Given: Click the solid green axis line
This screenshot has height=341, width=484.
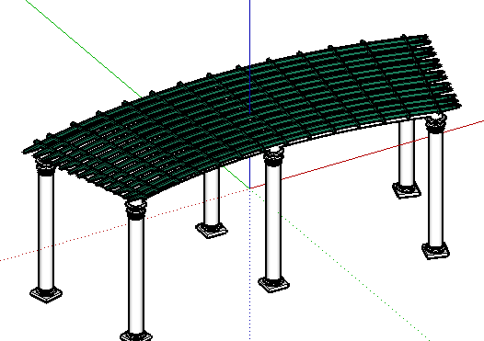Looking at the screenshot, I should click(84, 50).
